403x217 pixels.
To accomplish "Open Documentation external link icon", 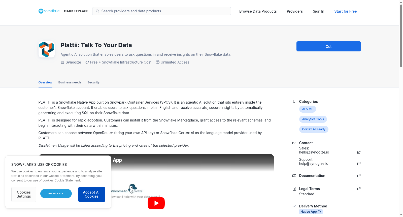I will pyautogui.click(x=359, y=176).
